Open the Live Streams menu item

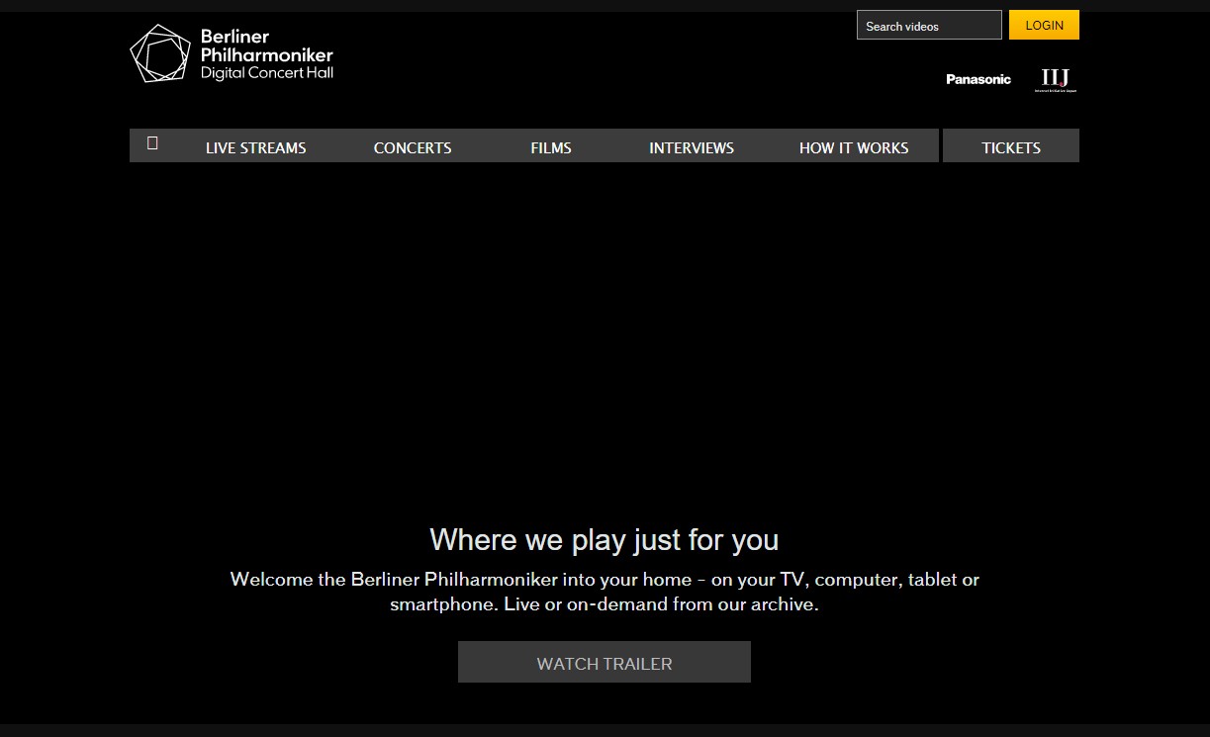click(255, 147)
